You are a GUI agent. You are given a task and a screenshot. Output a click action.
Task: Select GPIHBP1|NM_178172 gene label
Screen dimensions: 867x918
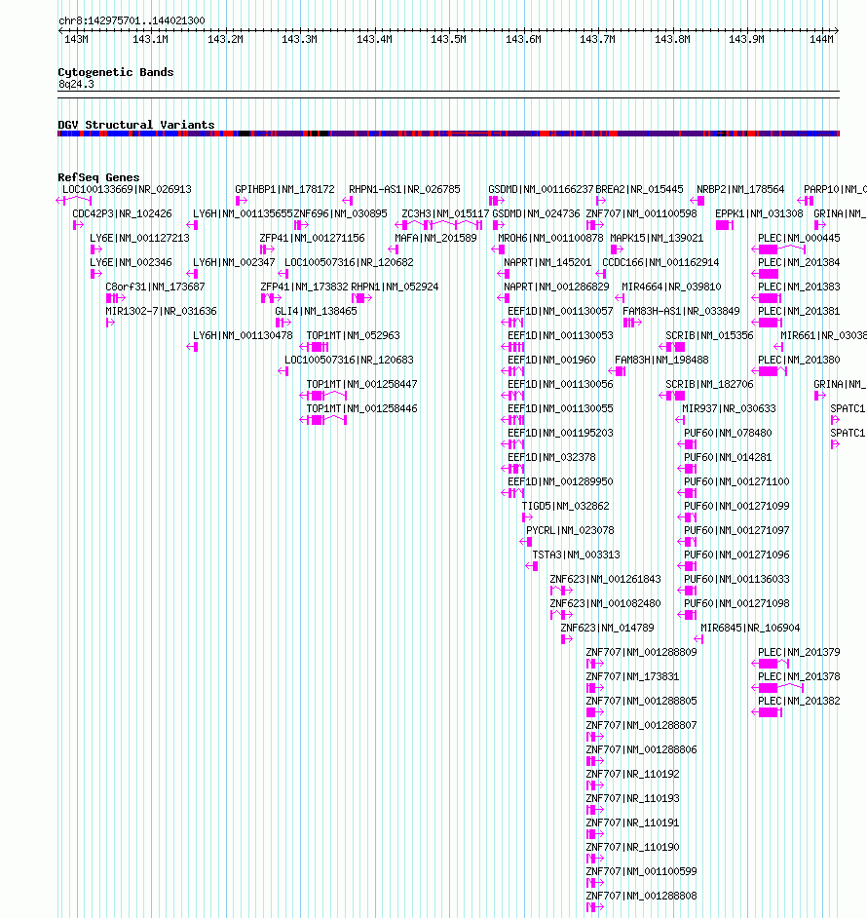(284, 189)
